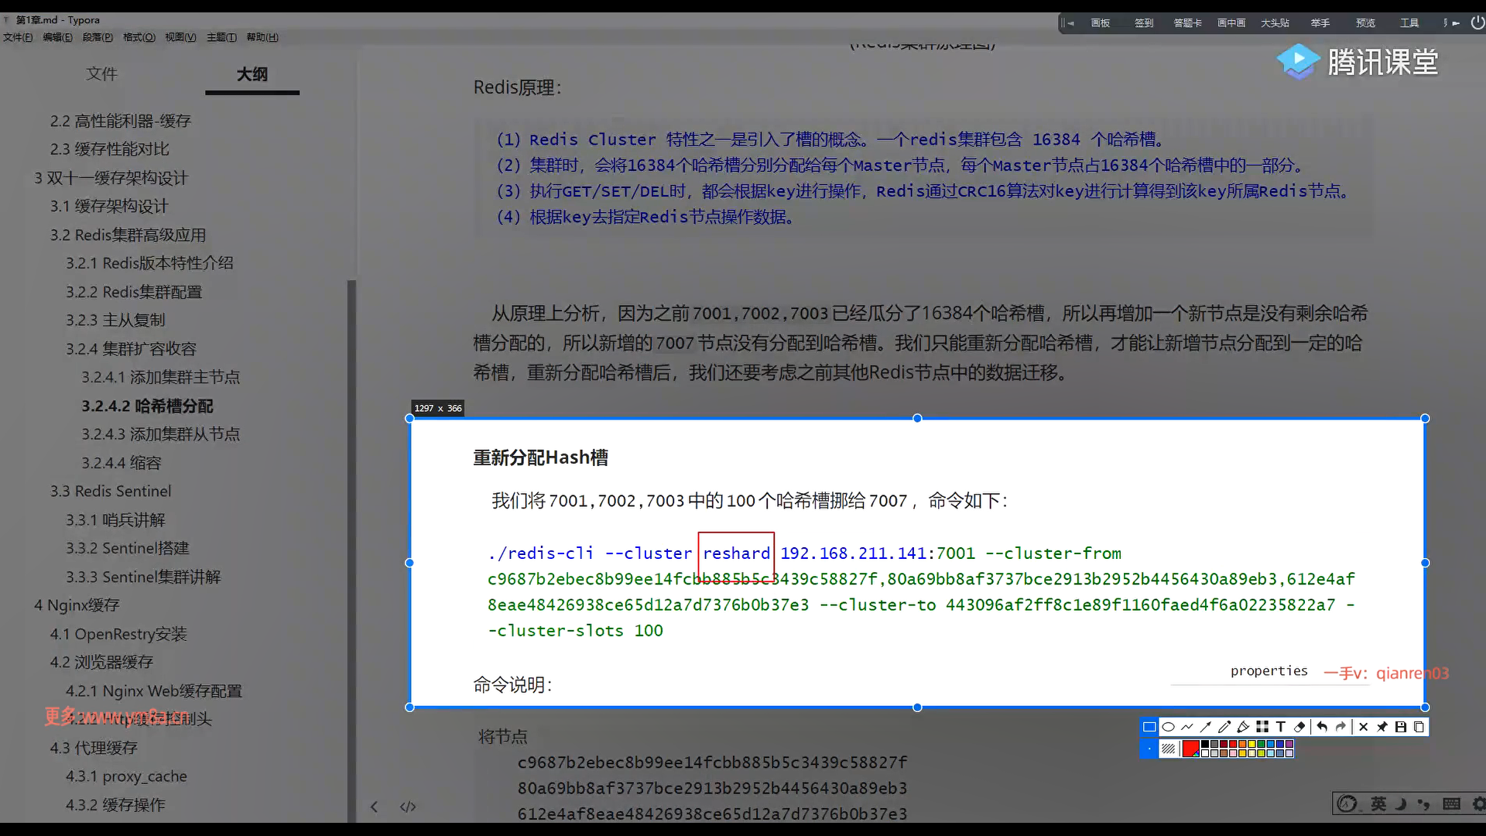Toggle source code mode button
The width and height of the screenshot is (1486, 836).
click(x=408, y=807)
